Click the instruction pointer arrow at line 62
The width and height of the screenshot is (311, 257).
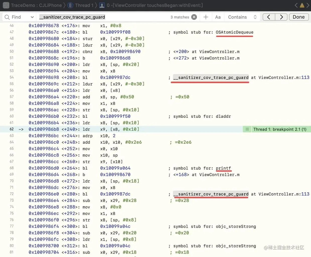(21, 129)
